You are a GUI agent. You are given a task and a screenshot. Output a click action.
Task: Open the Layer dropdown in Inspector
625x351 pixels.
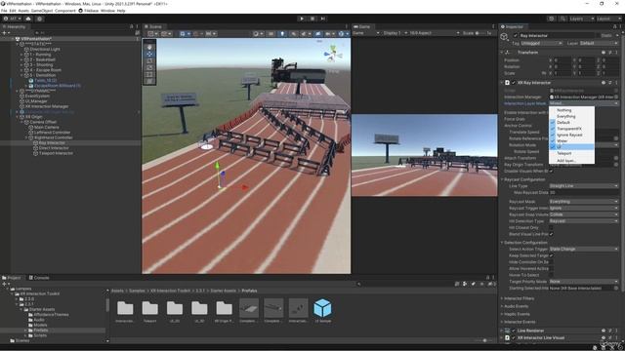coord(599,43)
